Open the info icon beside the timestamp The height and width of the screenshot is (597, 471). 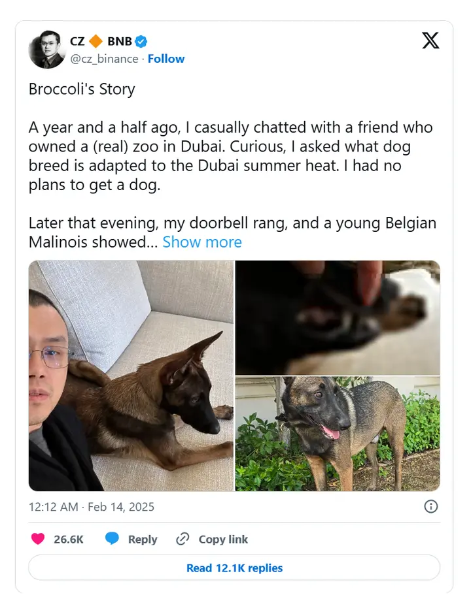click(x=431, y=506)
